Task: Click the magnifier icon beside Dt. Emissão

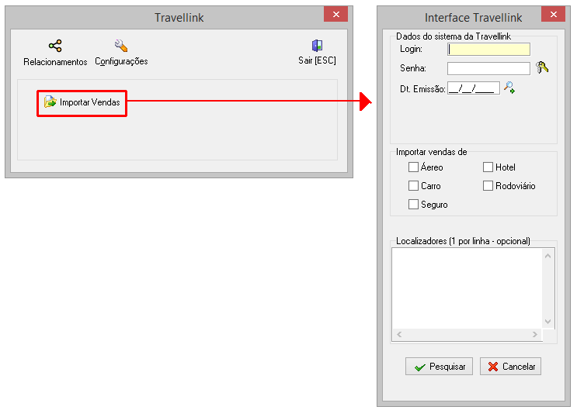Action: click(x=509, y=88)
